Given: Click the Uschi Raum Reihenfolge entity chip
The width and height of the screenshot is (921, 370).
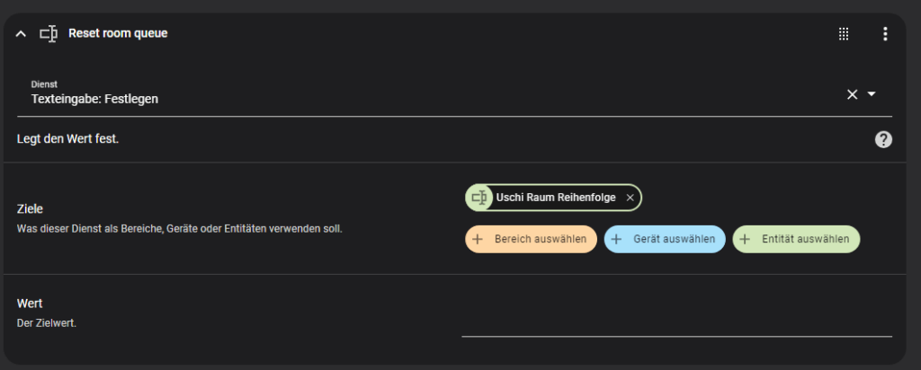Looking at the screenshot, I should pos(553,198).
